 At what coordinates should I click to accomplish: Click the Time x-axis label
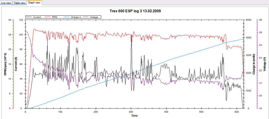[x=134, y=115]
